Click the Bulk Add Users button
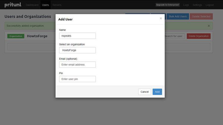Screen dimensions: 223x125 click(x=178, y=17)
